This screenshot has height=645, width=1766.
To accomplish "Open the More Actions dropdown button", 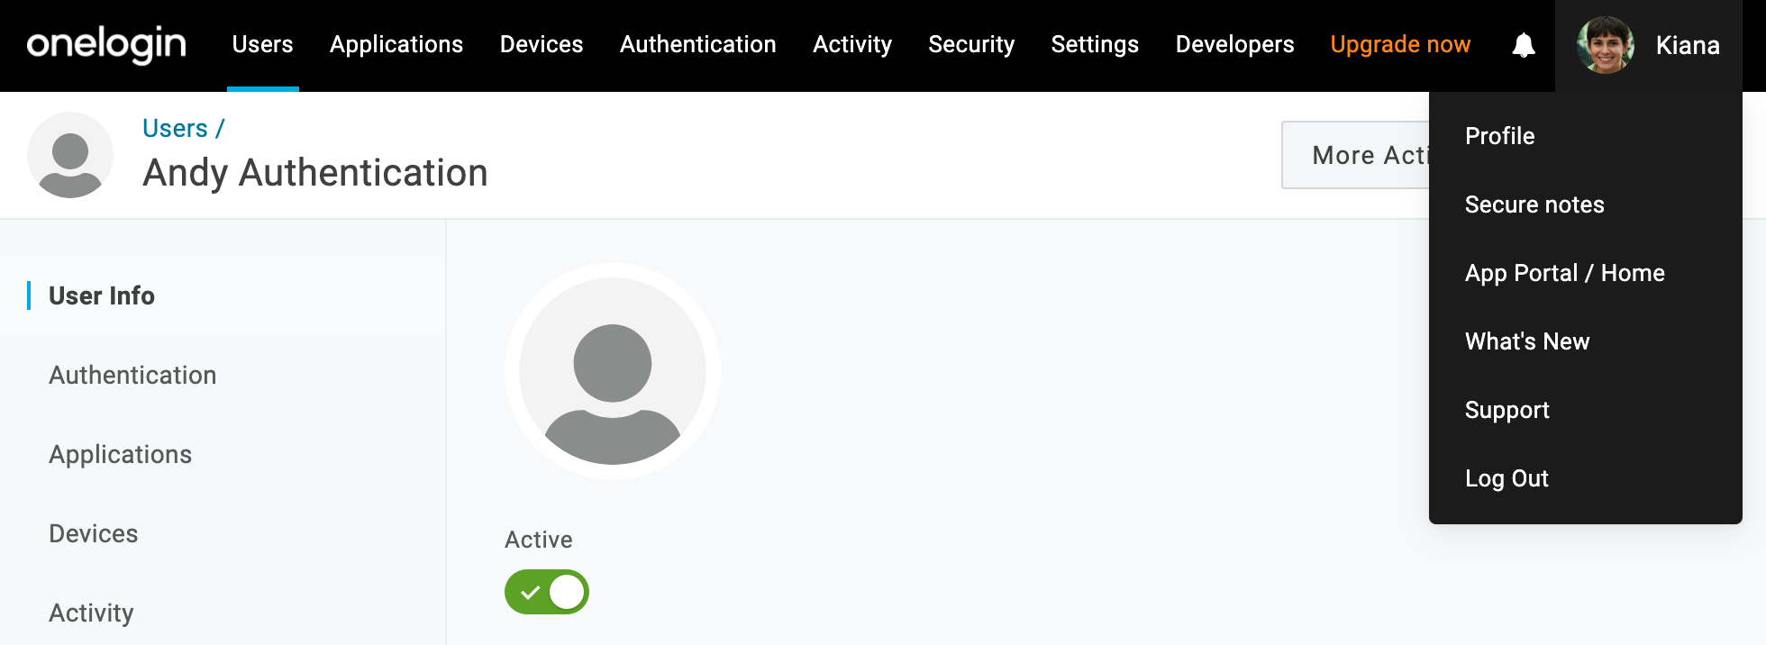I will (1355, 155).
